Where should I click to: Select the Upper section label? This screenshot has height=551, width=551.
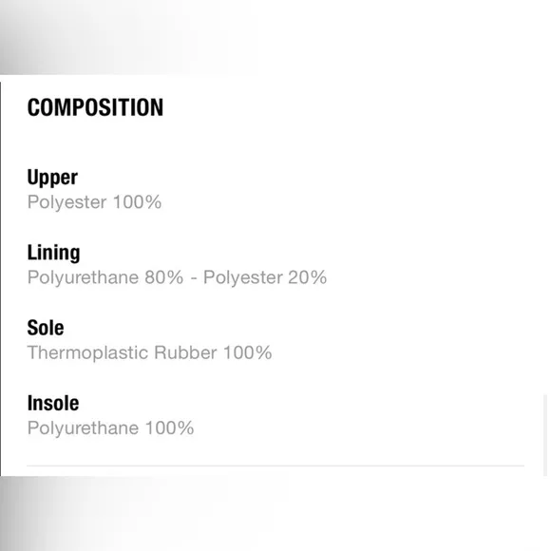[x=52, y=178]
